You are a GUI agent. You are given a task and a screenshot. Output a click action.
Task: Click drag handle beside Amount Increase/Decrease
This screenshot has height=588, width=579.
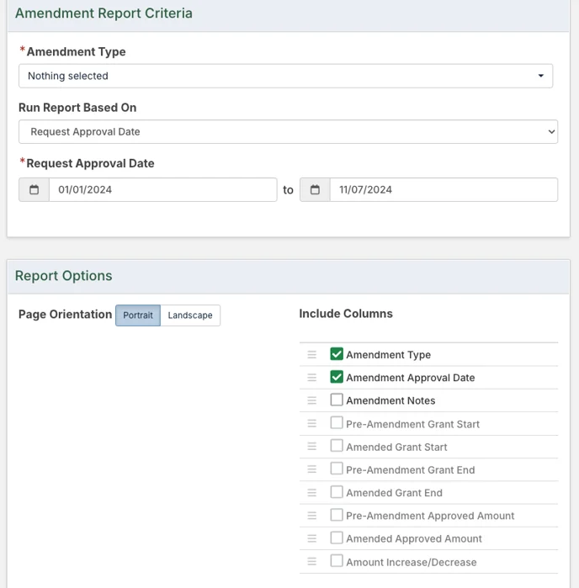tap(312, 561)
